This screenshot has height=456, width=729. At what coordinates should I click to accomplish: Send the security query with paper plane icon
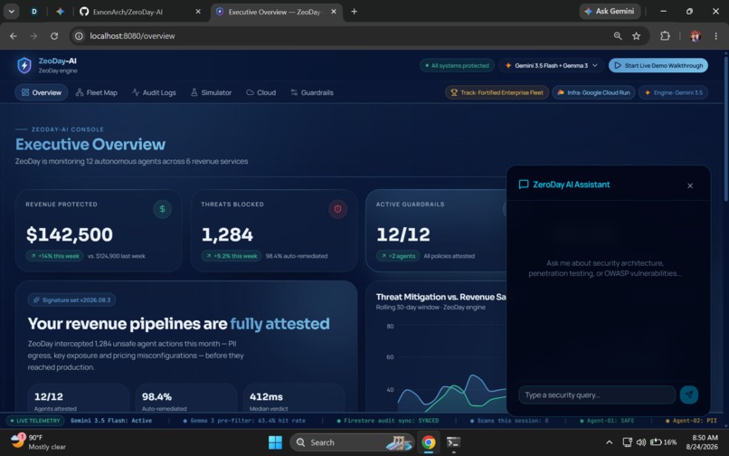(x=689, y=395)
